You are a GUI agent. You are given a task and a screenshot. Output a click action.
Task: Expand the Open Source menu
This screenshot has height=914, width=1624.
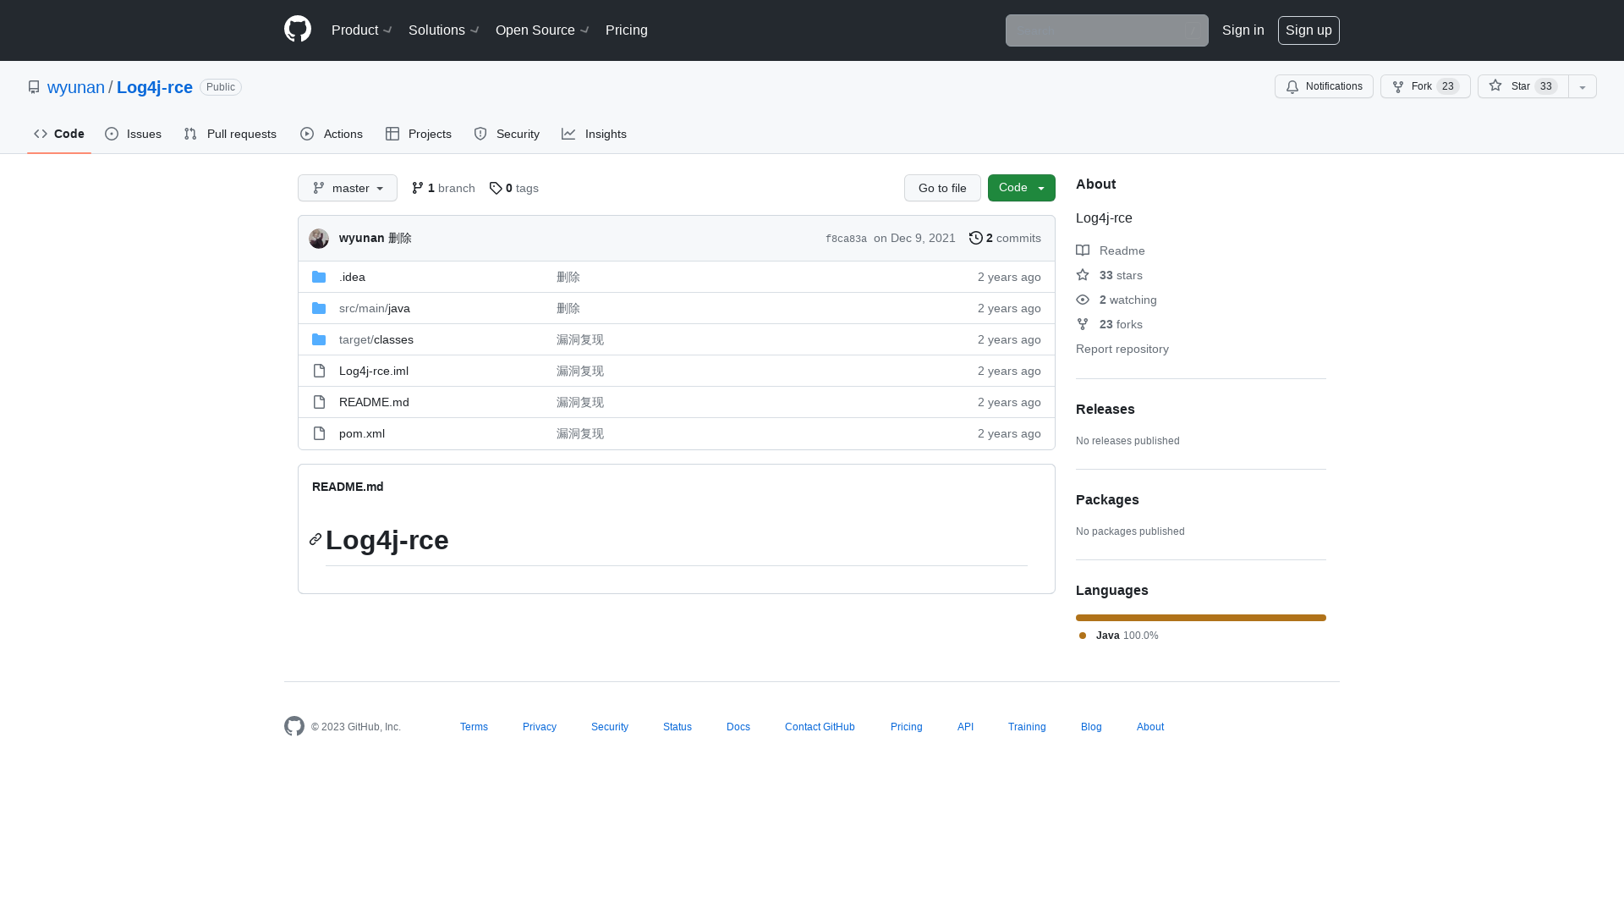pos(543,30)
